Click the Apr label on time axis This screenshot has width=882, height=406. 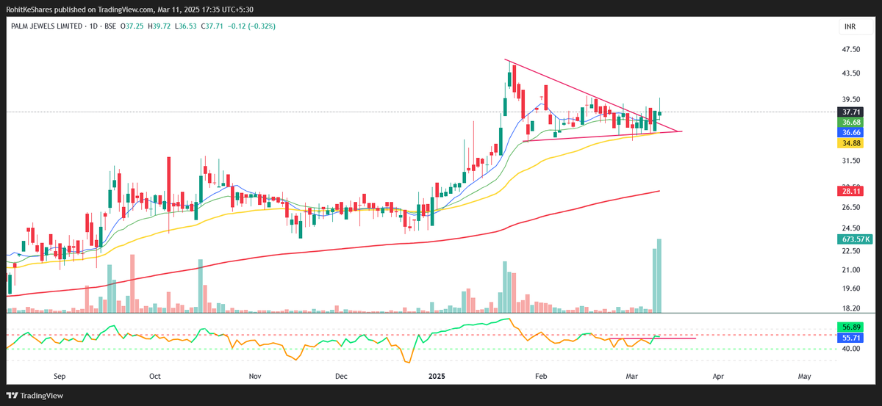pyautogui.click(x=718, y=376)
